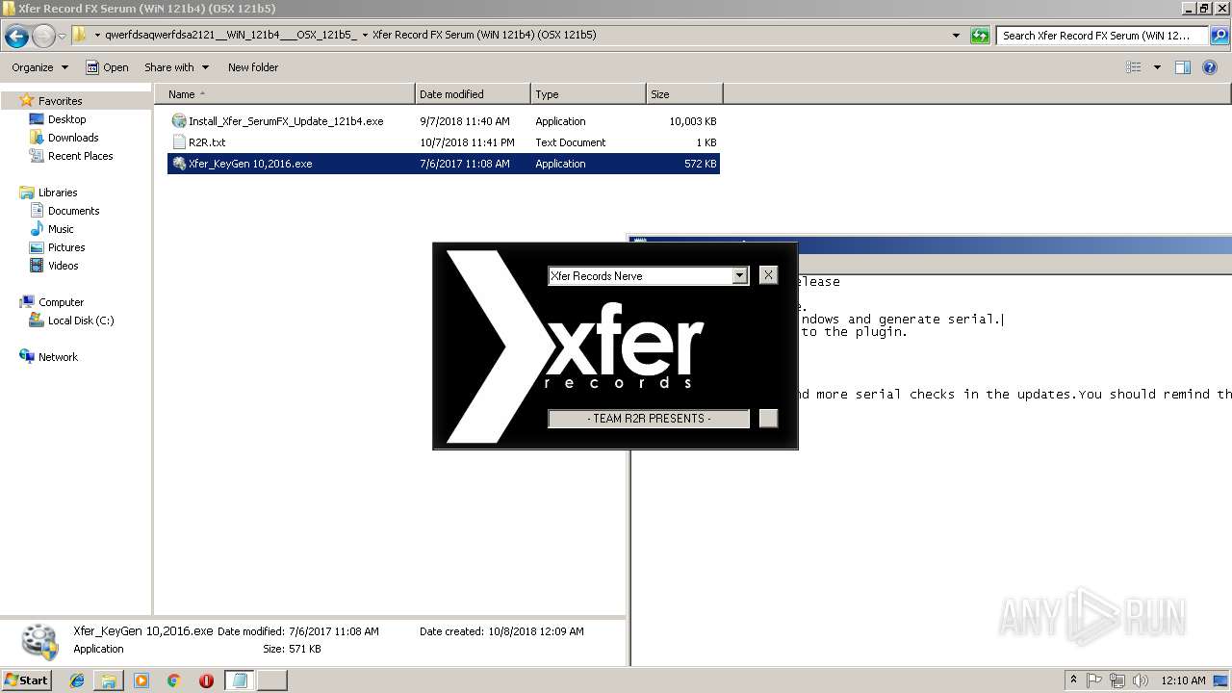The image size is (1232, 693).
Task: Click the Windows Explorer taskbar icon
Action: 109,680
